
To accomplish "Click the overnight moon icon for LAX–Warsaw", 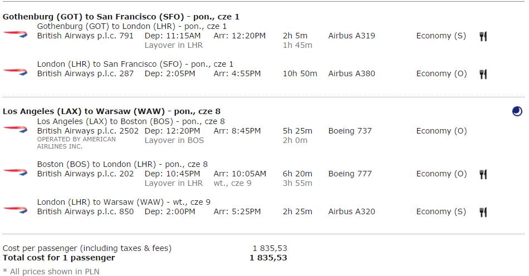I will point(517,111).
